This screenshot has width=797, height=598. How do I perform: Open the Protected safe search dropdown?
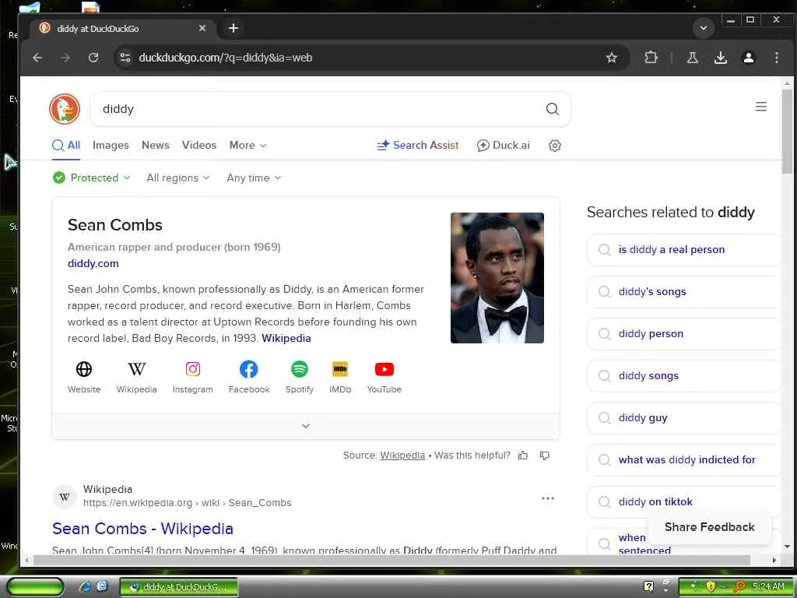(x=92, y=178)
